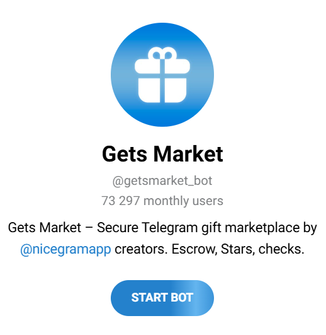Click the word creators in the description
326x335 pixels.
pos(141,249)
